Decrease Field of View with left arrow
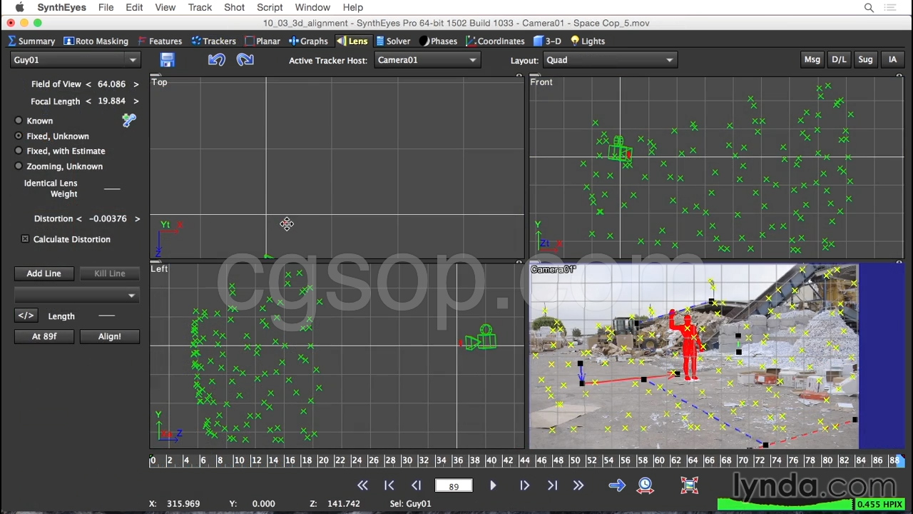The image size is (913, 514). [88, 84]
